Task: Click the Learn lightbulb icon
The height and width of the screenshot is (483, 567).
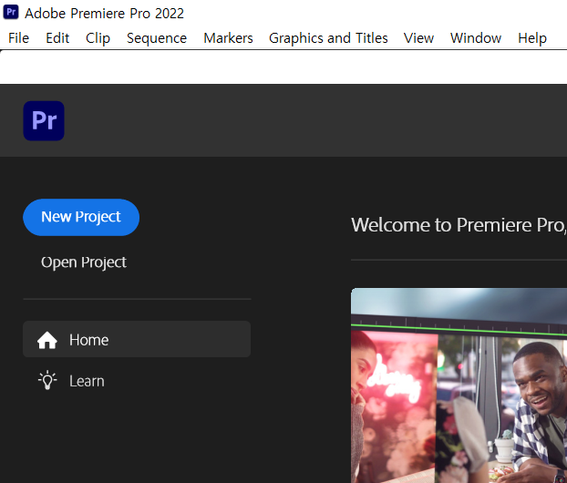Action: pyautogui.click(x=47, y=380)
